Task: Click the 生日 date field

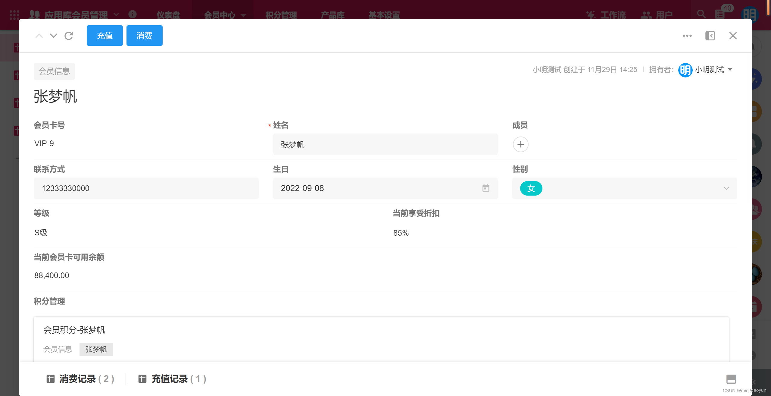Action: click(x=385, y=188)
